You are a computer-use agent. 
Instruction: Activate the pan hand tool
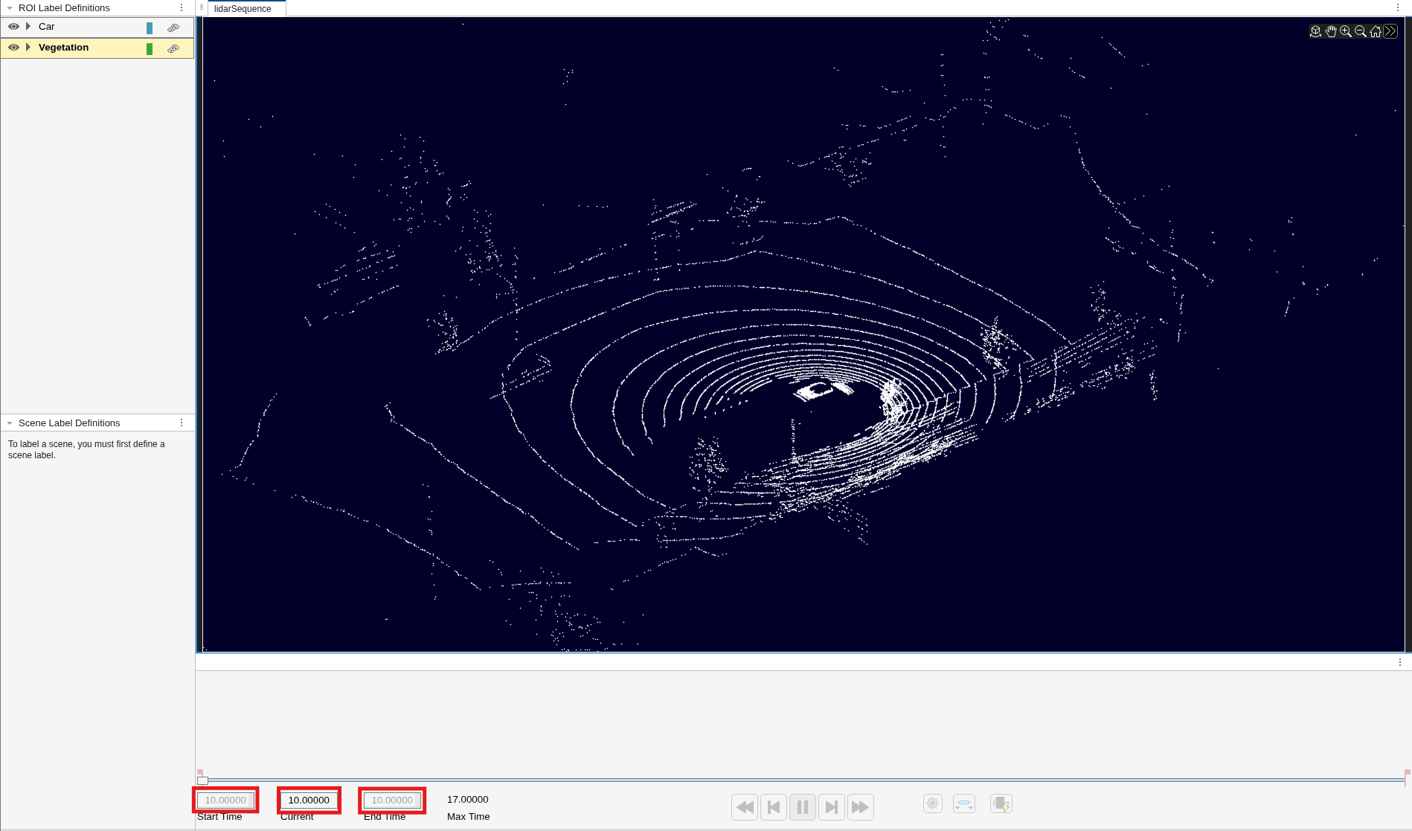coord(1331,31)
